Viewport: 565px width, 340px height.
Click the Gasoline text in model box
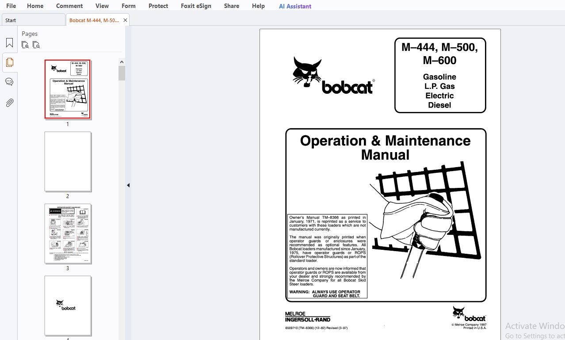tap(439, 77)
